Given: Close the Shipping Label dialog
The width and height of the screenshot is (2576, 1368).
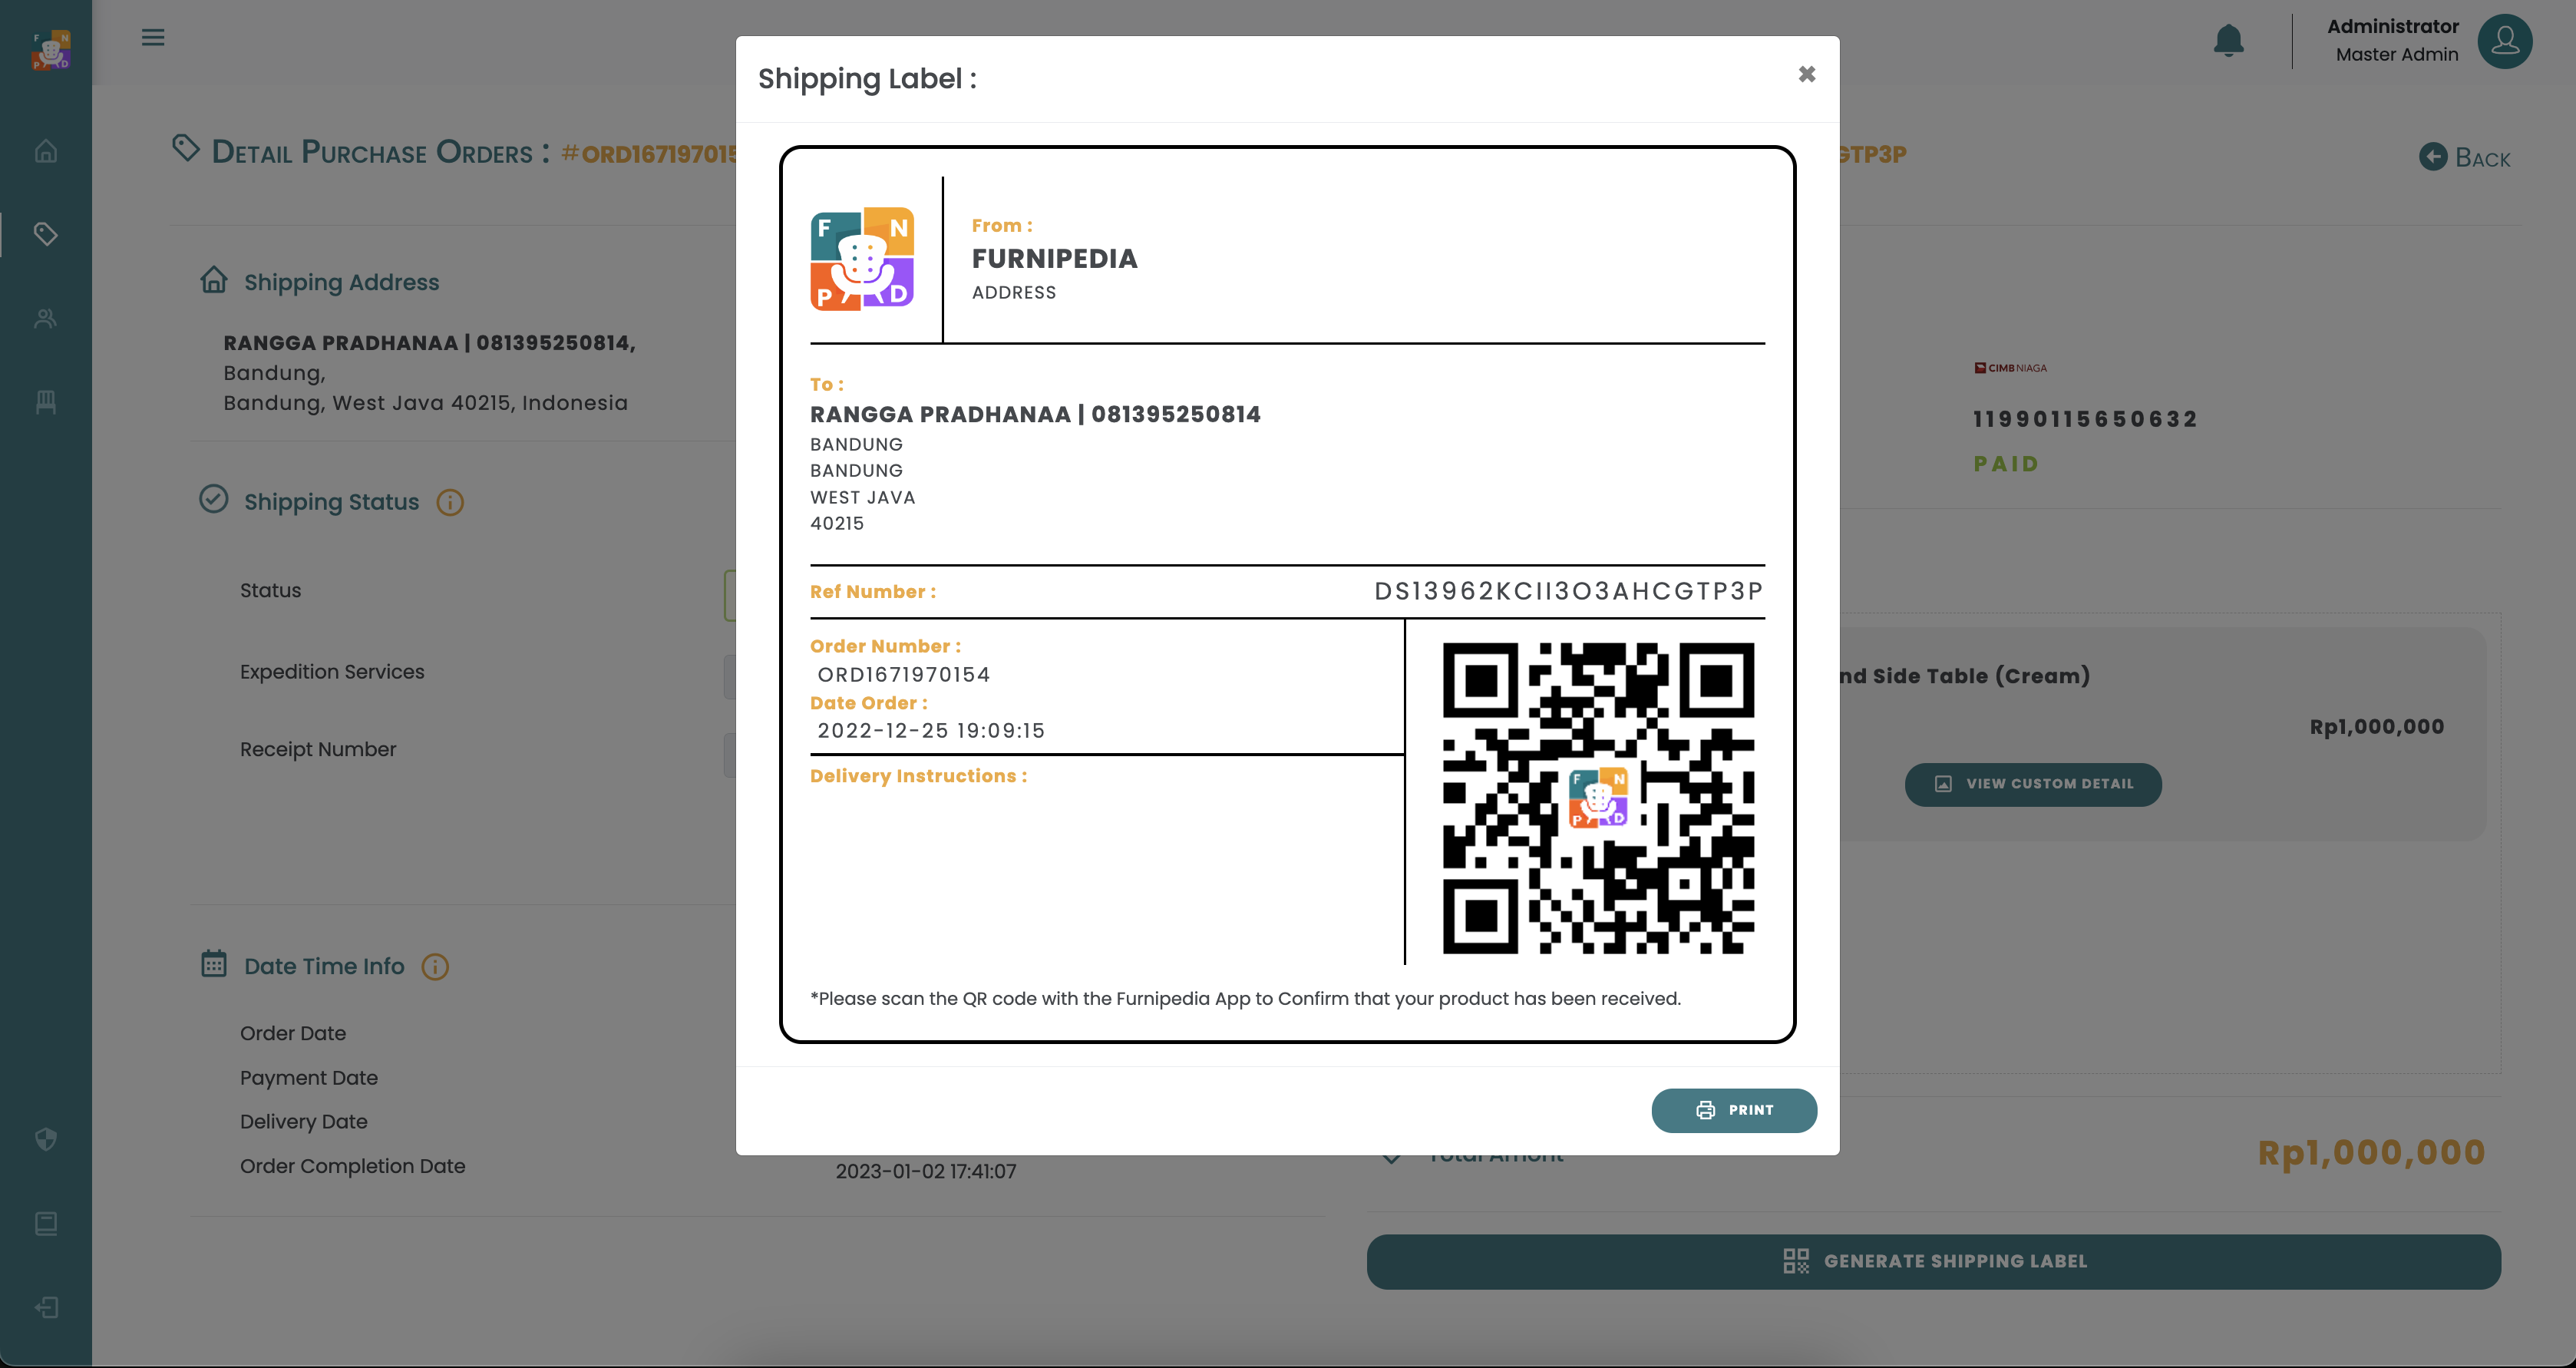Looking at the screenshot, I should click(1806, 74).
